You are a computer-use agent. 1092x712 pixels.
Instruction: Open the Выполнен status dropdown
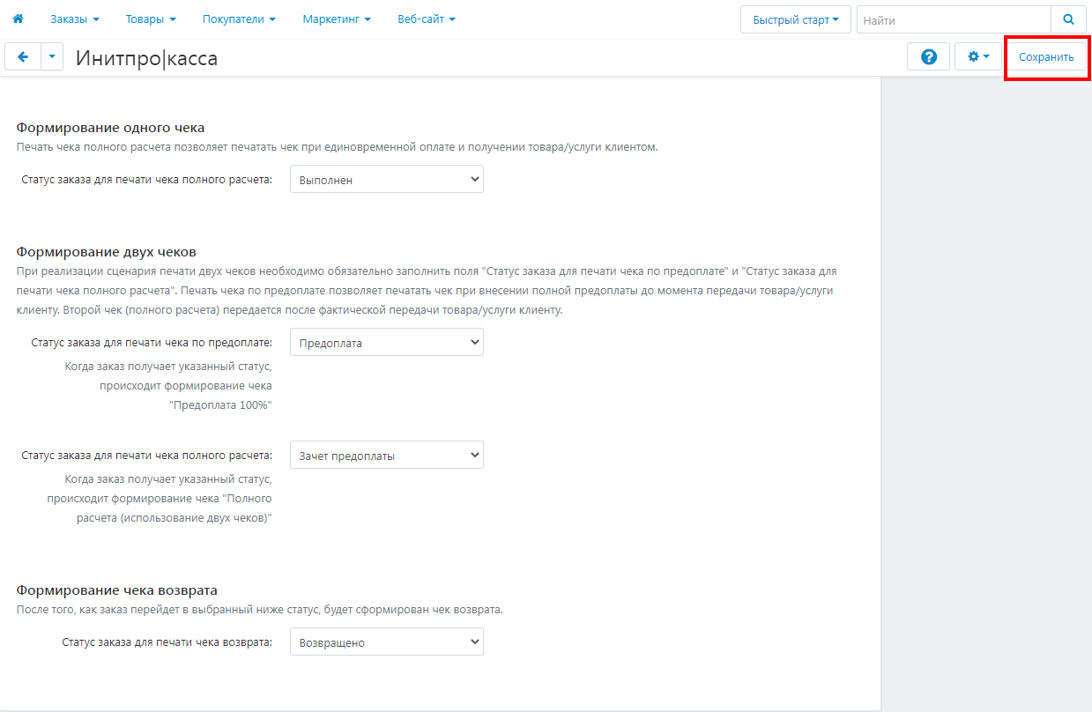387,179
